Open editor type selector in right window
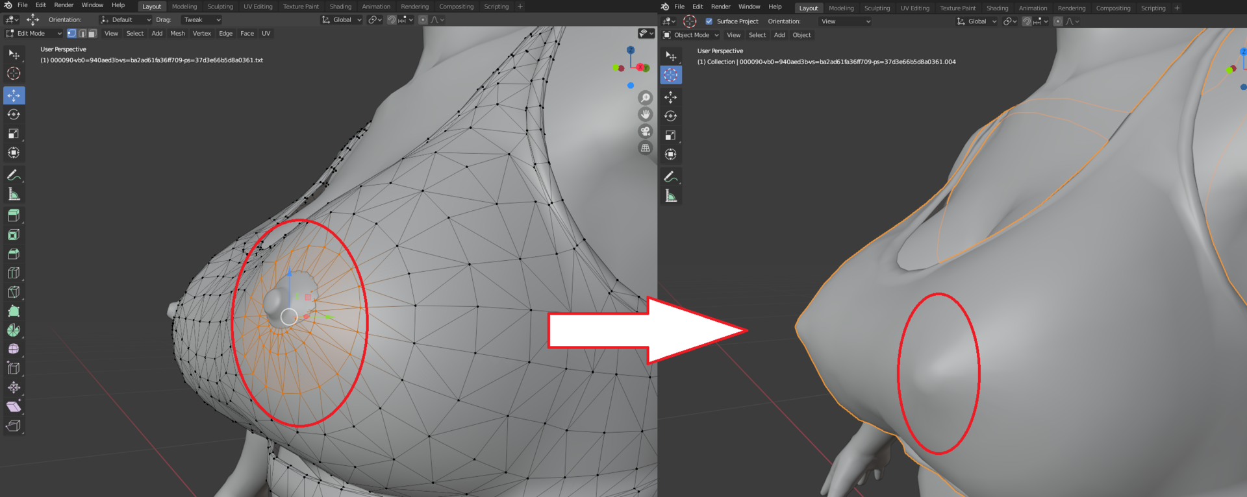The image size is (1247, 497). click(x=669, y=21)
